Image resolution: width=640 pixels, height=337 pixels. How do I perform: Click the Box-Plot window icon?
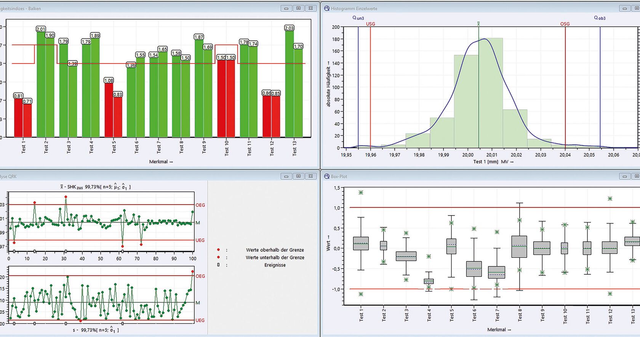[326, 176]
